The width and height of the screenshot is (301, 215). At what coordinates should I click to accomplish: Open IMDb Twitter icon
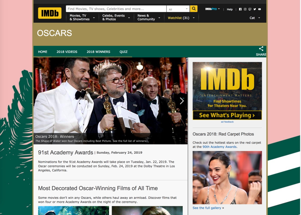tap(255, 9)
